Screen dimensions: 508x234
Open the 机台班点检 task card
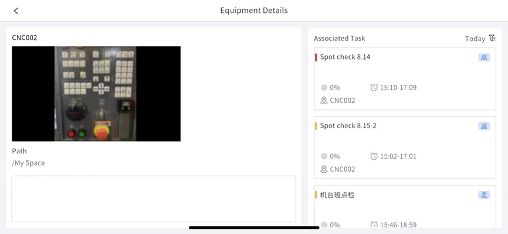337,195
